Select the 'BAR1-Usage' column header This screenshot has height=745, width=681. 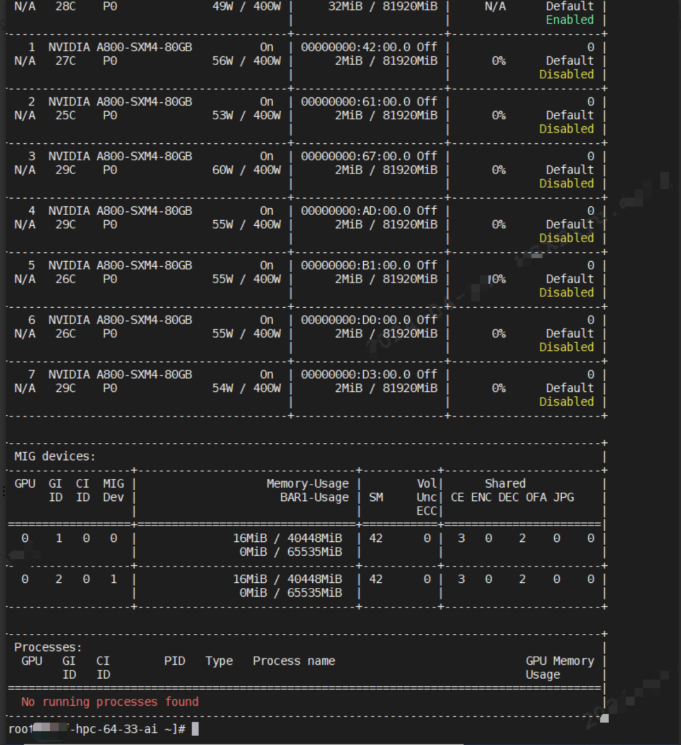315,498
